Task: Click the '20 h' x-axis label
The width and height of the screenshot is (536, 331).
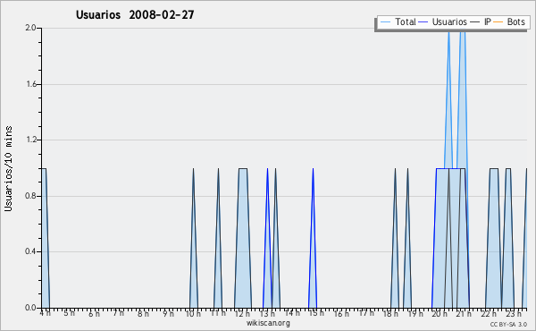Action: (x=440, y=313)
